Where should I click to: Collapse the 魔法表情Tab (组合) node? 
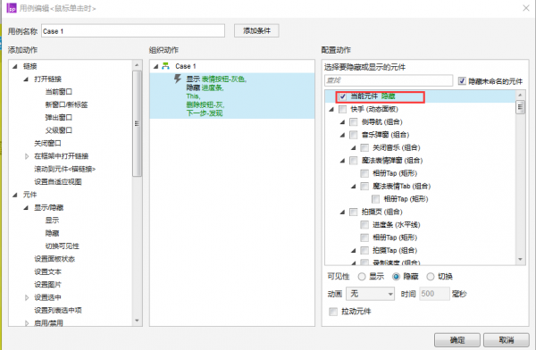click(x=354, y=187)
